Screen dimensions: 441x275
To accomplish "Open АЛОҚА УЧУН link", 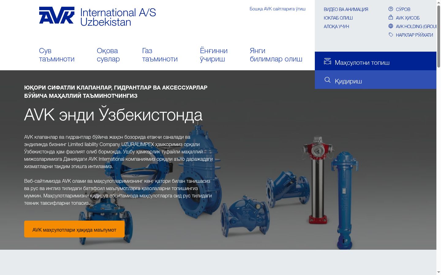I will 336,27.
